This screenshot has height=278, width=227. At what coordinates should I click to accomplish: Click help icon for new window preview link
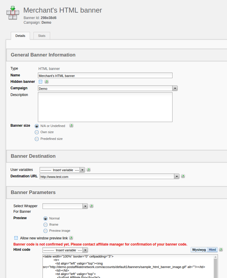coord(71,238)
